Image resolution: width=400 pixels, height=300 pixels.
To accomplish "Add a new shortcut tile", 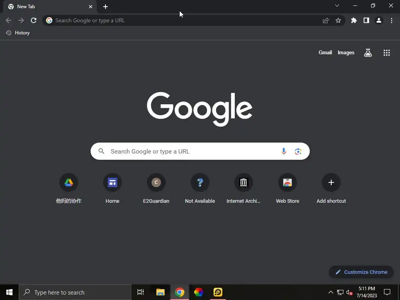I will point(331,189).
